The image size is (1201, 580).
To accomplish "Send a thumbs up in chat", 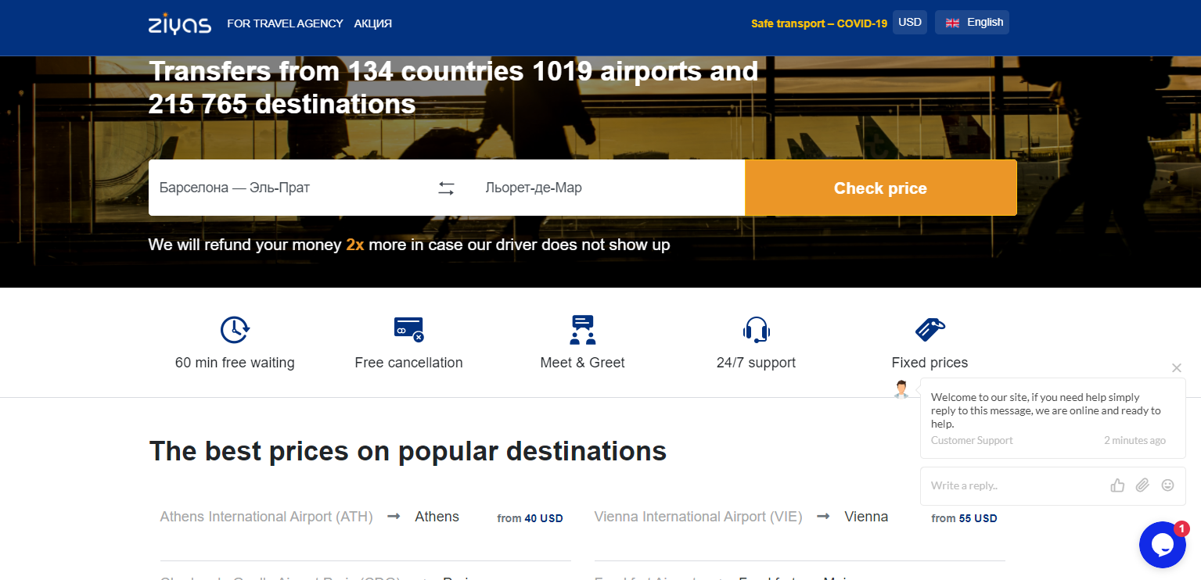I will click(x=1117, y=485).
